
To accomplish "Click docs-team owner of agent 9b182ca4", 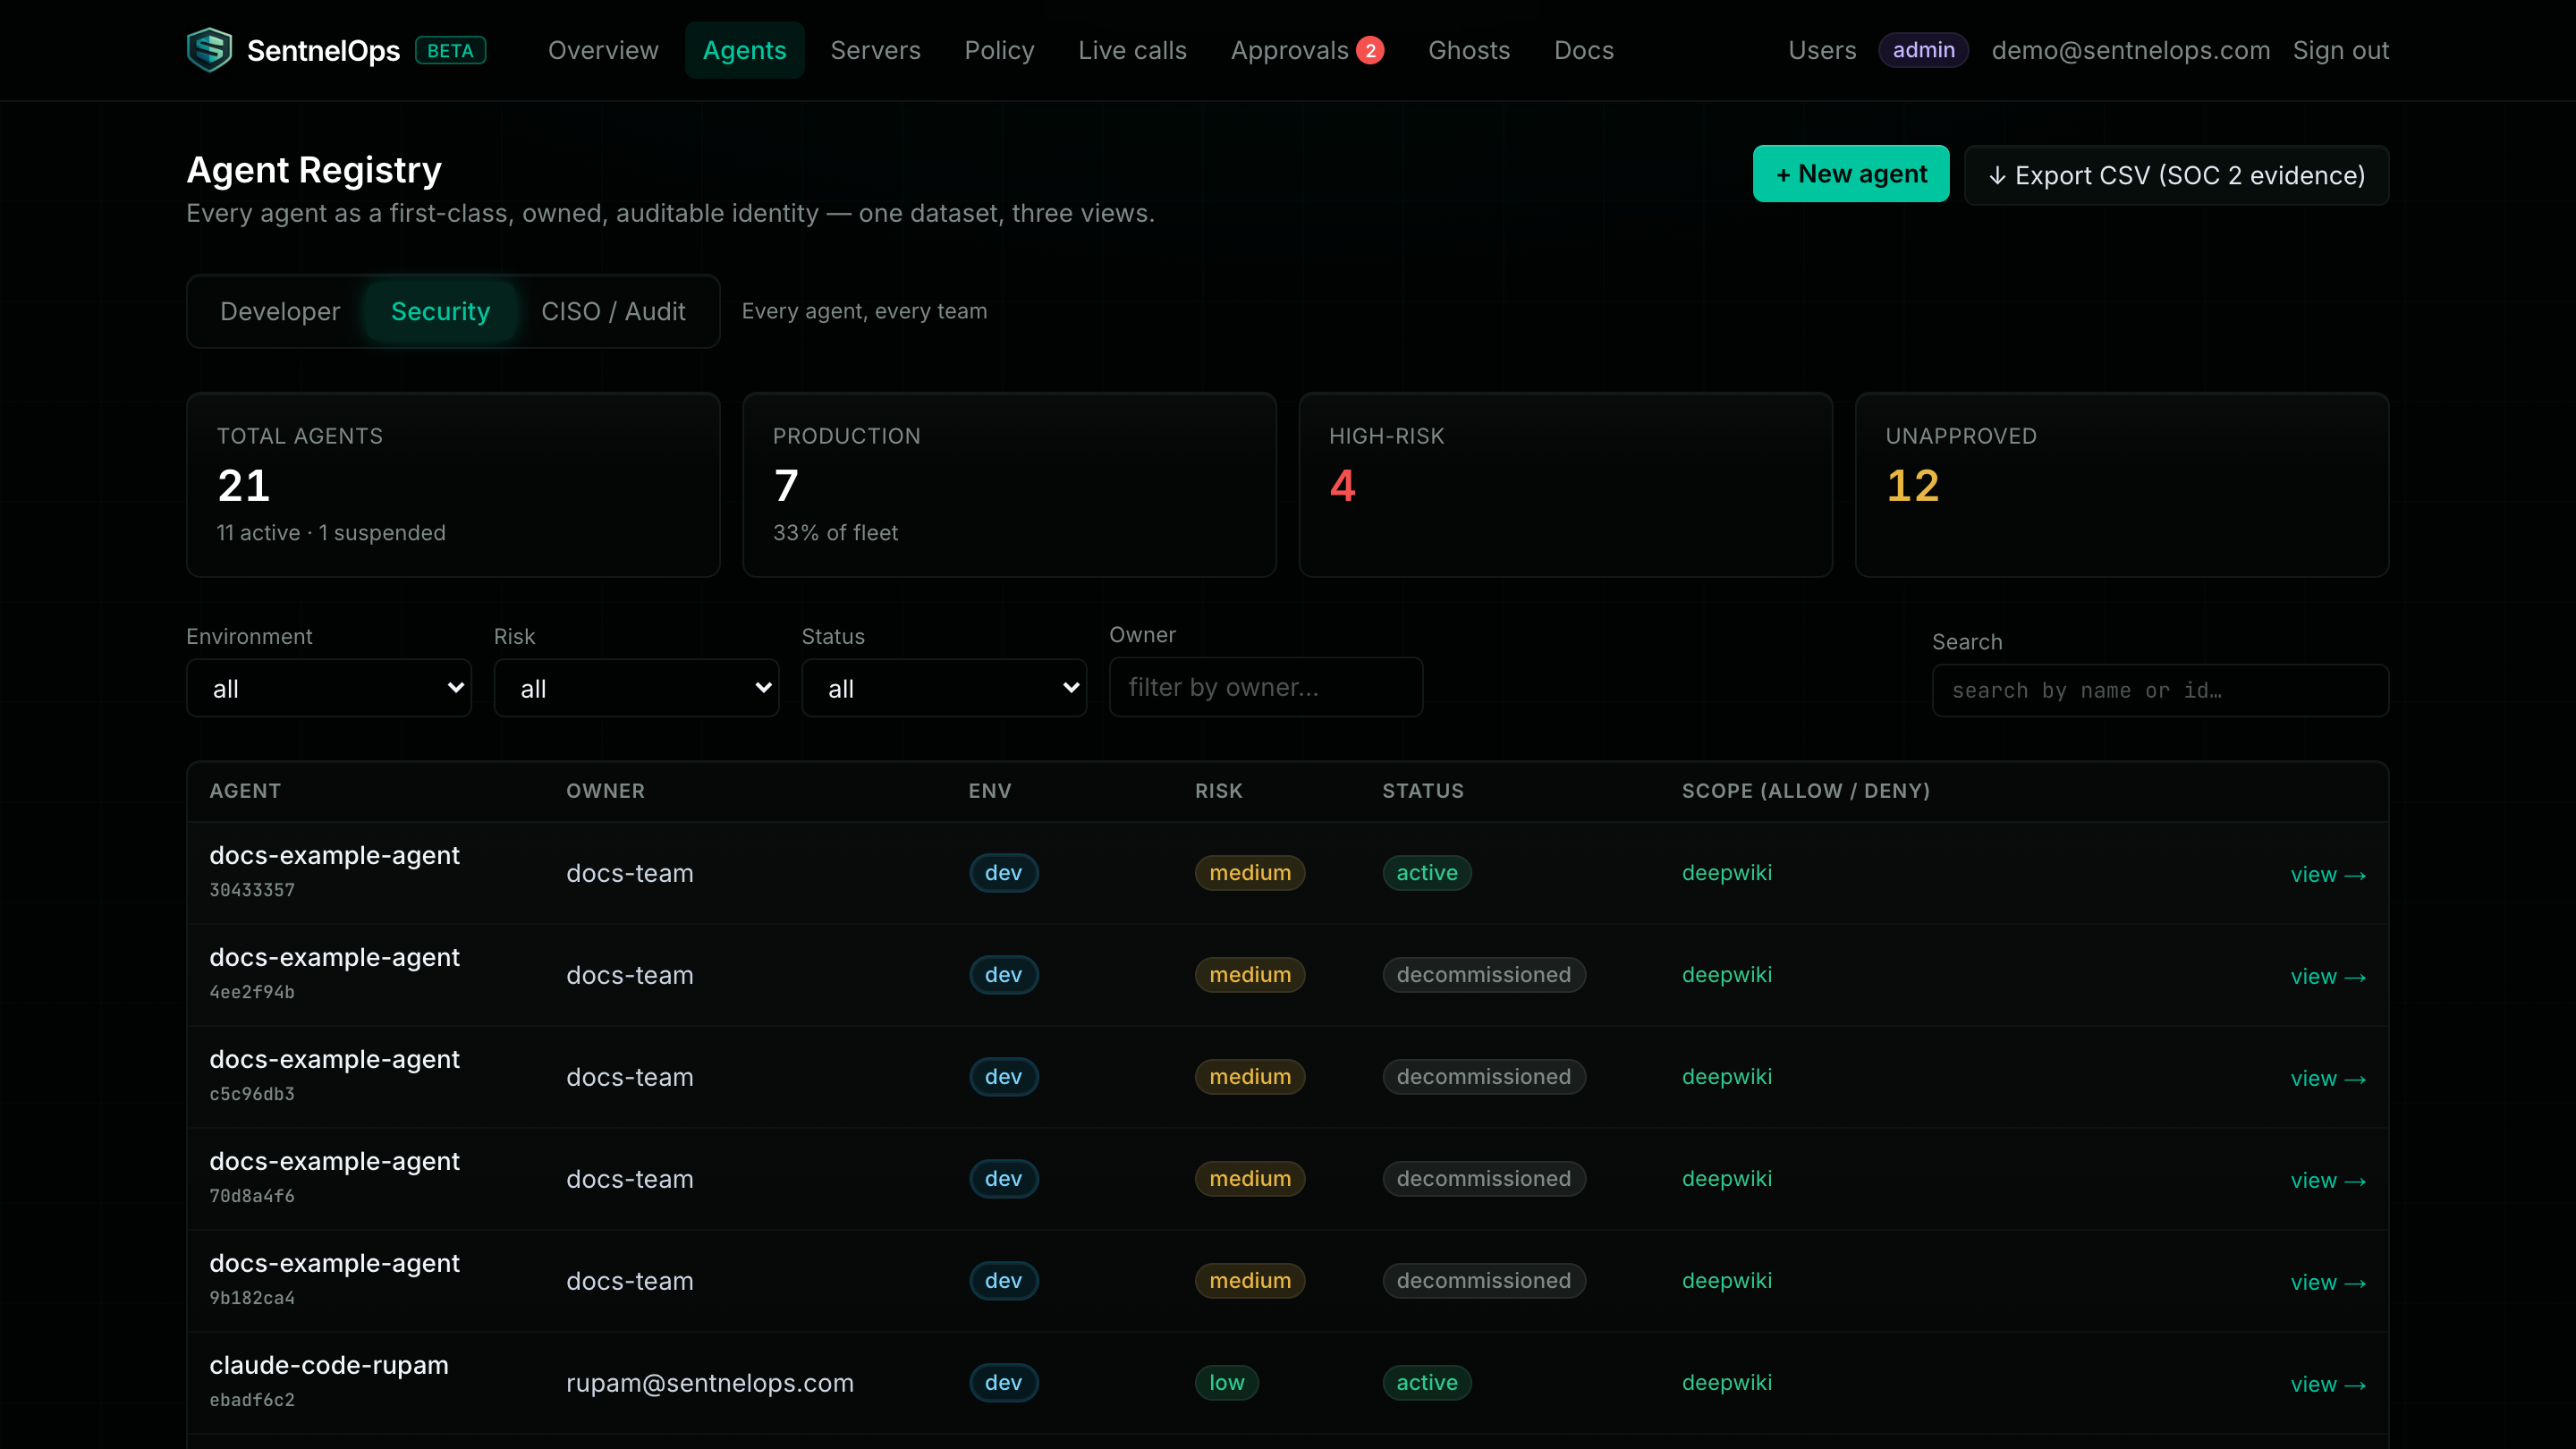I will pos(630,1281).
